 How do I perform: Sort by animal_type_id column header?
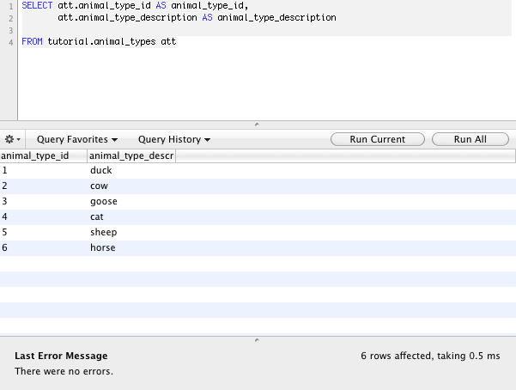click(x=44, y=155)
